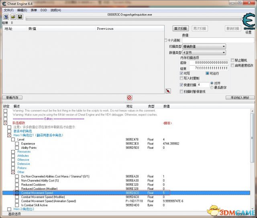Click the 起始 address field
This screenshot has height=218, width=257.
pos(209,62)
